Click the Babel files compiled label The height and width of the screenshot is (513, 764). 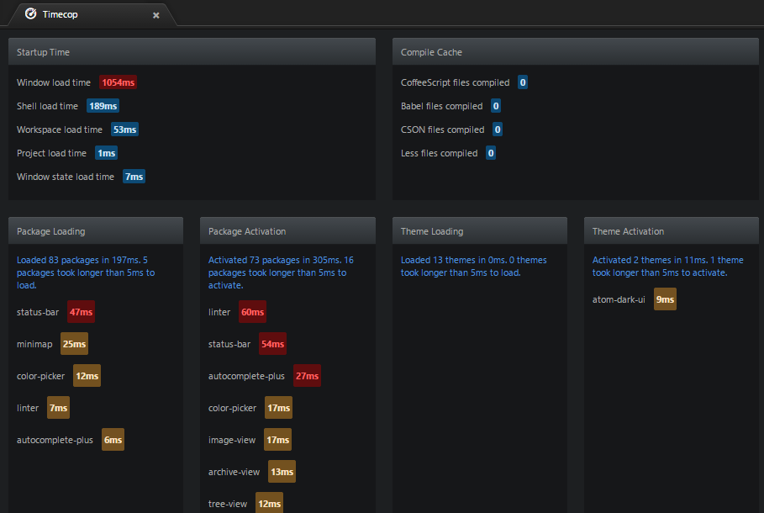point(441,106)
